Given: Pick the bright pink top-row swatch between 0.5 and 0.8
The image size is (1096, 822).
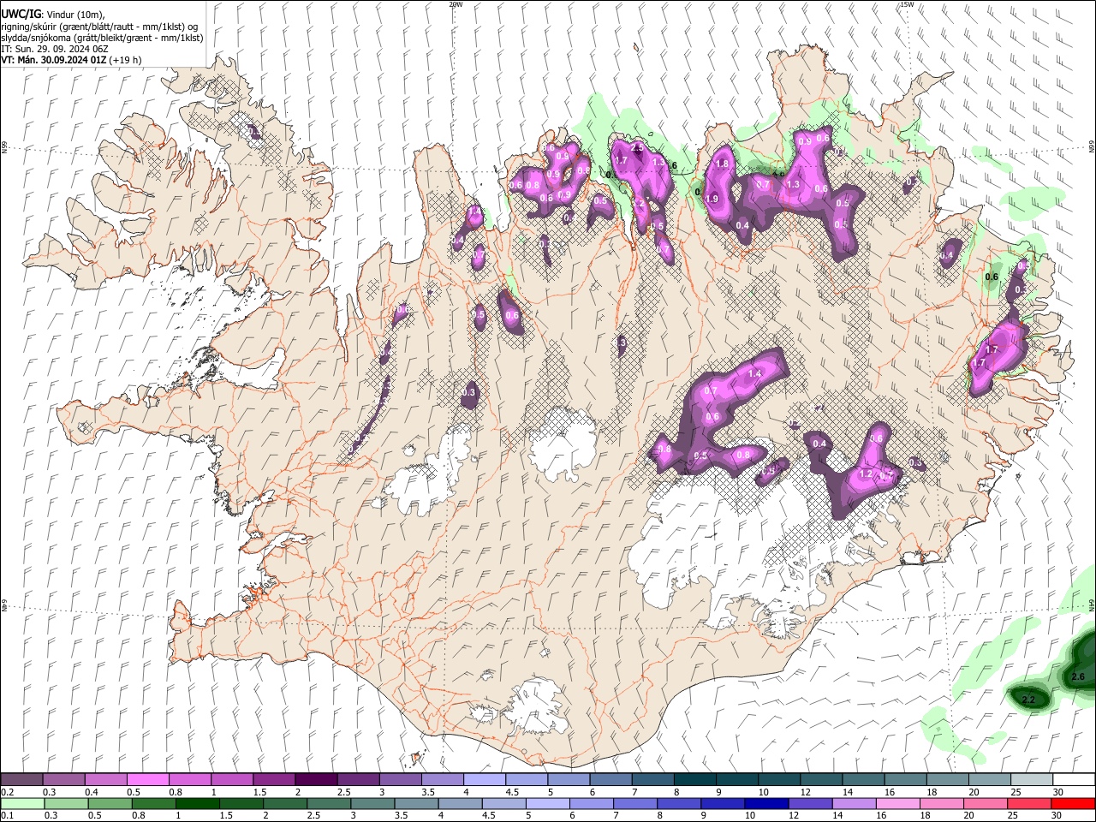Looking at the screenshot, I should tap(148, 780).
